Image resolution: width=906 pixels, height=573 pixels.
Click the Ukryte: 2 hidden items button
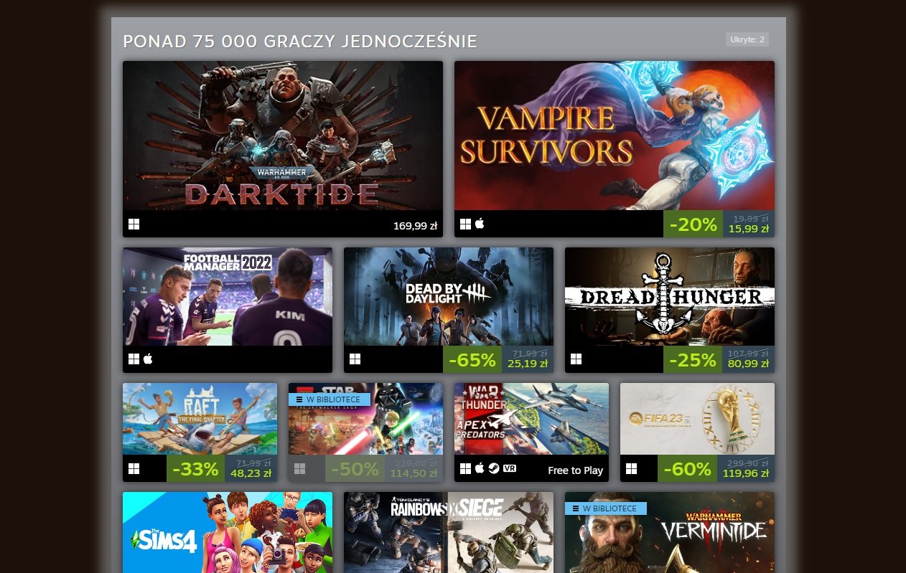pyautogui.click(x=747, y=39)
